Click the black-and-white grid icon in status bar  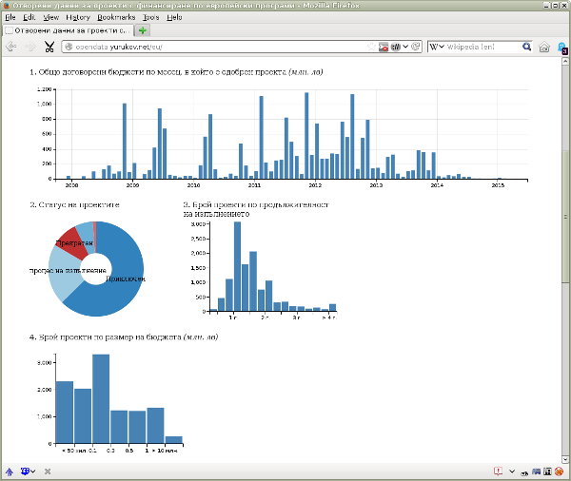(x=547, y=471)
